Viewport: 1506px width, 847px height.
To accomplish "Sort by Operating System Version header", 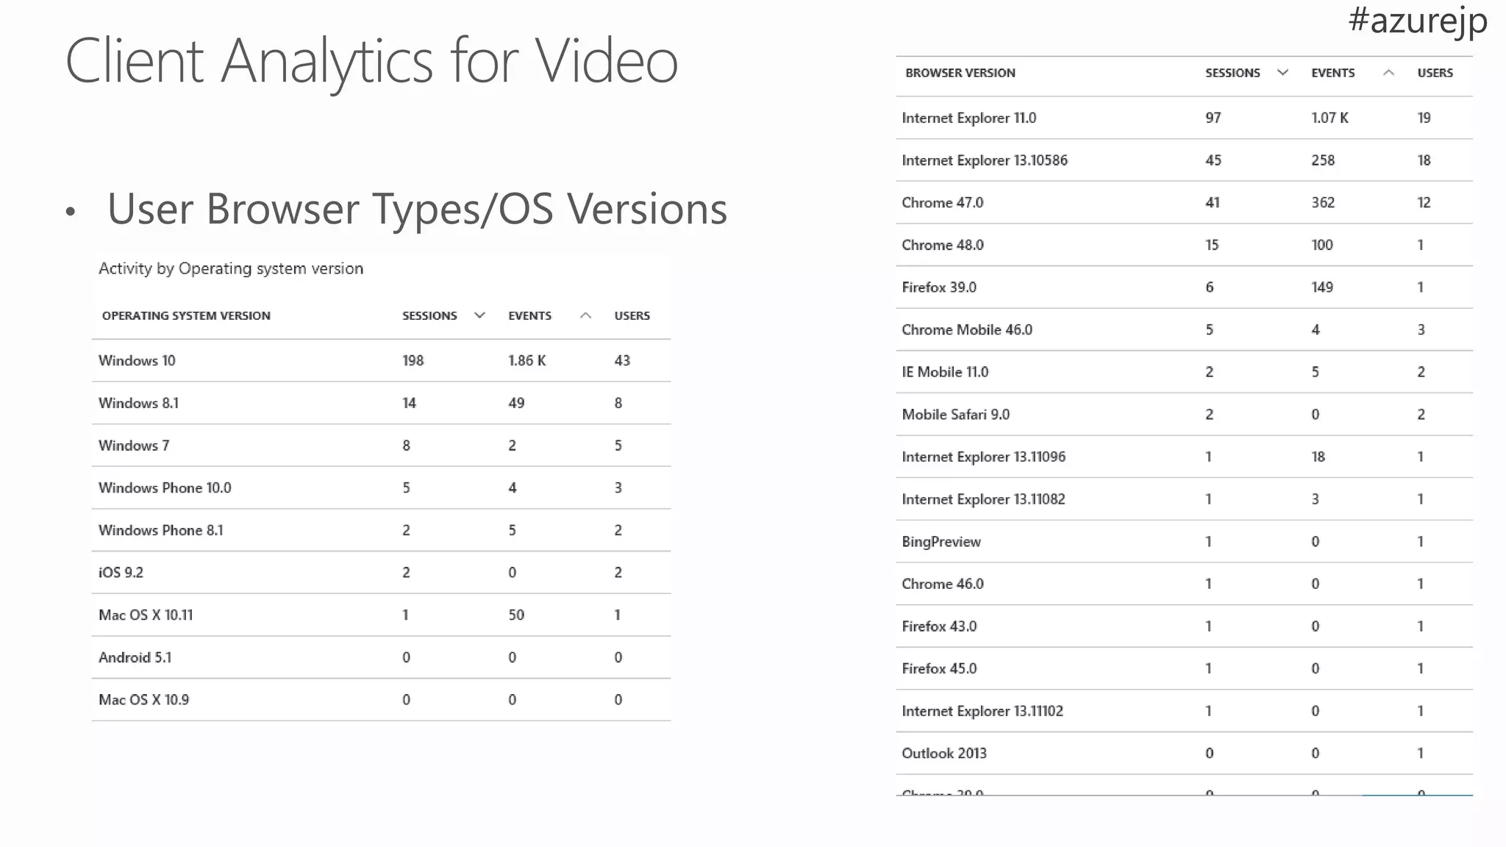I will [186, 315].
